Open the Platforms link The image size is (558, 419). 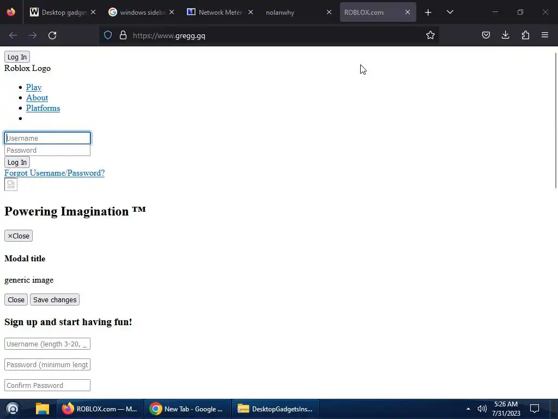[x=43, y=108]
